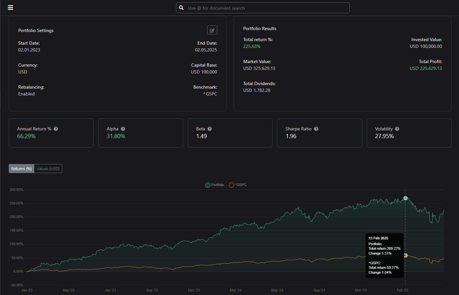Click the edit pencil icon in Portfolio Settings

point(212,30)
